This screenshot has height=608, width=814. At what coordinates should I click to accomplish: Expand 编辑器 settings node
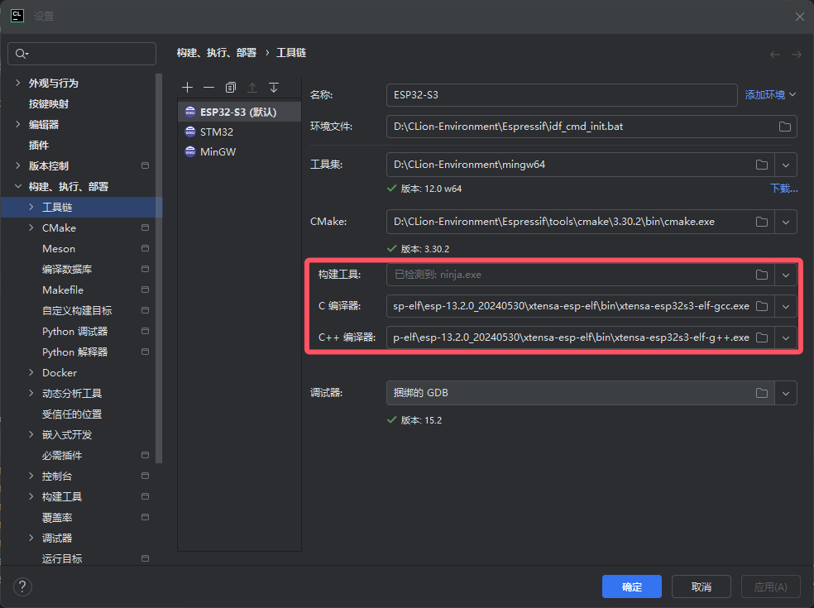point(18,125)
